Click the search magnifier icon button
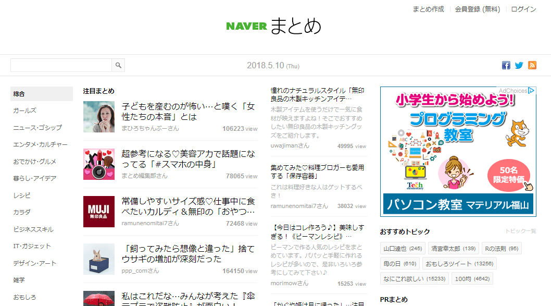 point(118,65)
